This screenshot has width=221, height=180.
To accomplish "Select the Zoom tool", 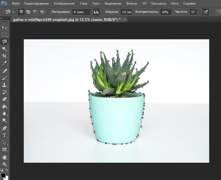I will click(4, 164).
